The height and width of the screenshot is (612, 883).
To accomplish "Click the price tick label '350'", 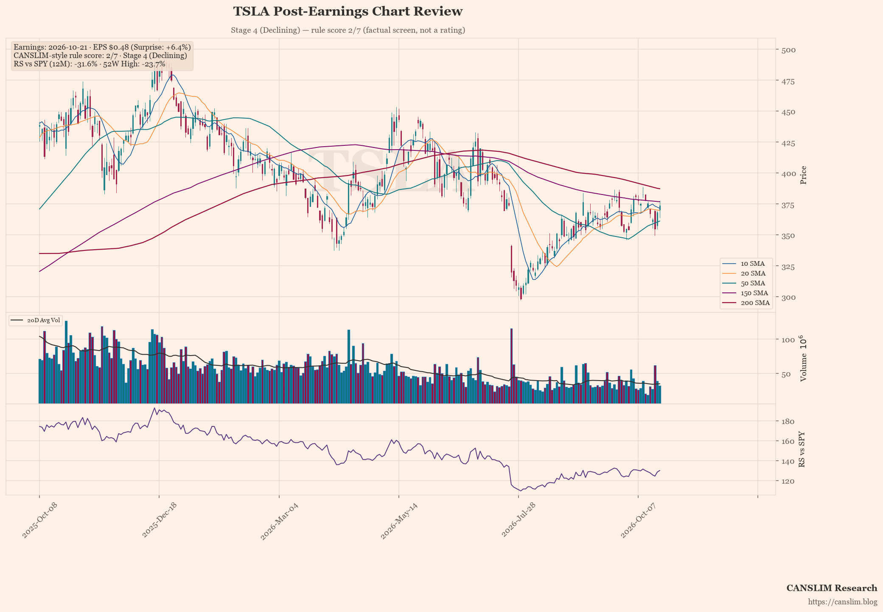I will (x=788, y=236).
